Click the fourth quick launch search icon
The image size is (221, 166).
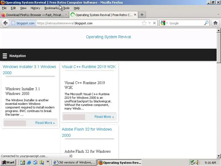click(x=42, y=162)
